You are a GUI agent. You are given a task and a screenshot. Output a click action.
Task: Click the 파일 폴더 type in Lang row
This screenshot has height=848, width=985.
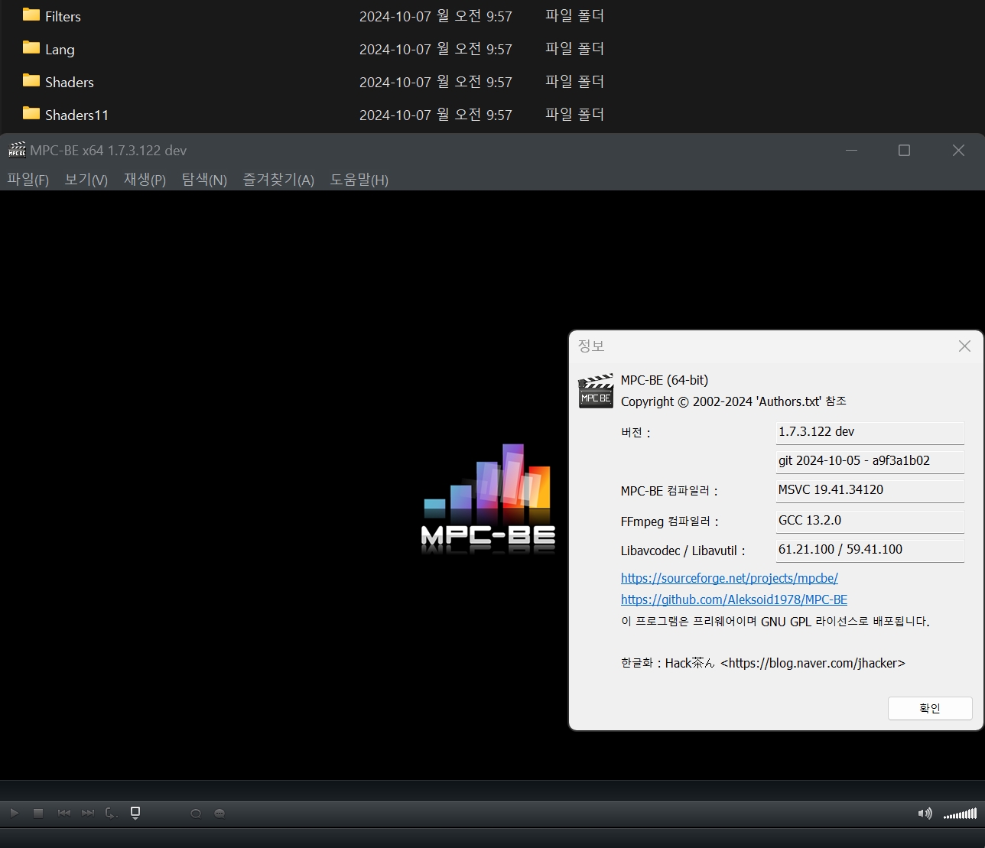[x=574, y=49]
